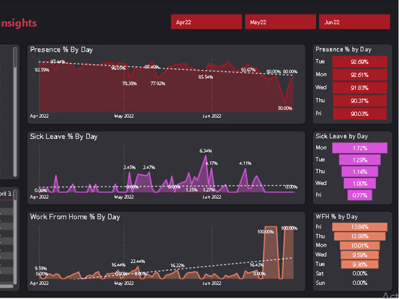Click the April 3 list entry
Screen dimensions: 399x299
click(7, 194)
